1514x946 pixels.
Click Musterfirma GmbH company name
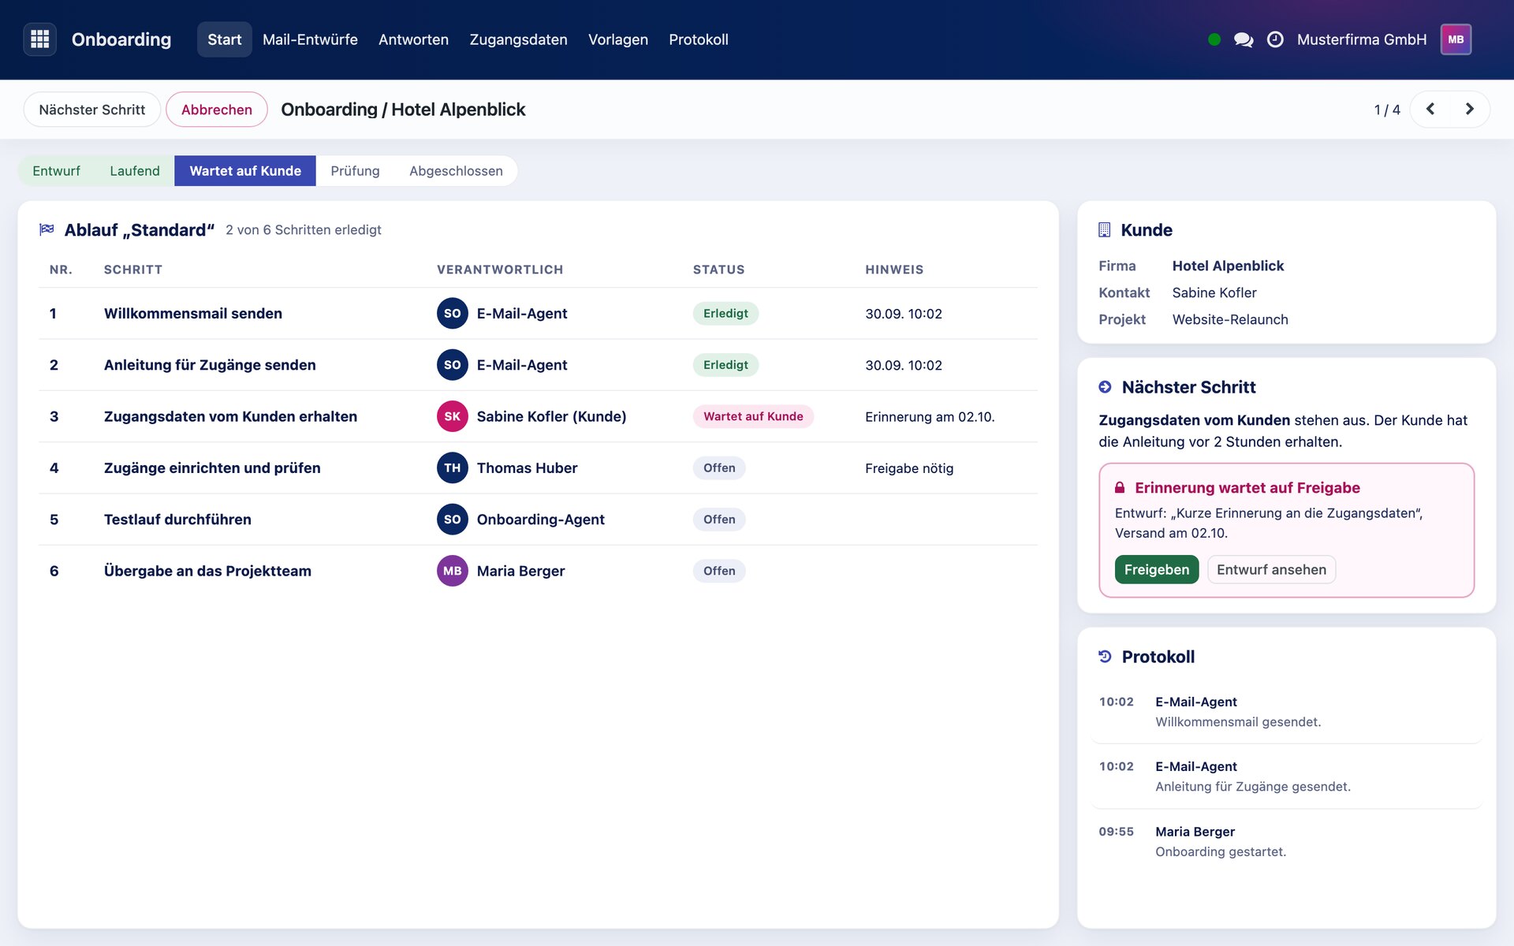1362,39
